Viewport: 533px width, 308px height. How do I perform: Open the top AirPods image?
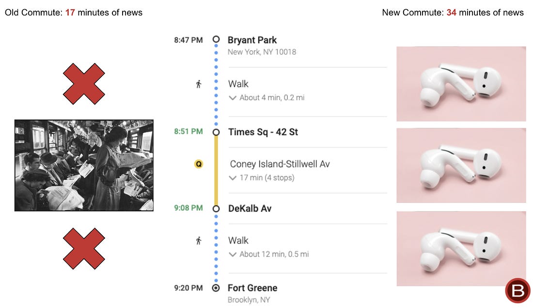pyautogui.click(x=461, y=84)
